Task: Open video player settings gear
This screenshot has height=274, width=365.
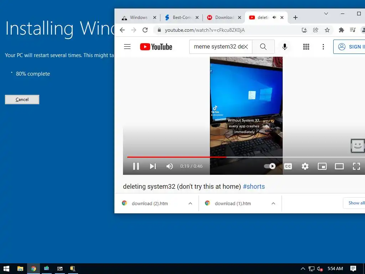Action: tap(305, 166)
